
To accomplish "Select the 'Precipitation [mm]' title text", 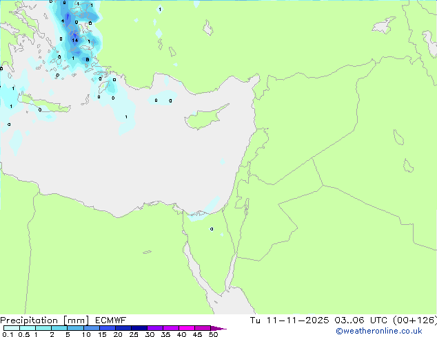I will pyautogui.click(x=45, y=320).
